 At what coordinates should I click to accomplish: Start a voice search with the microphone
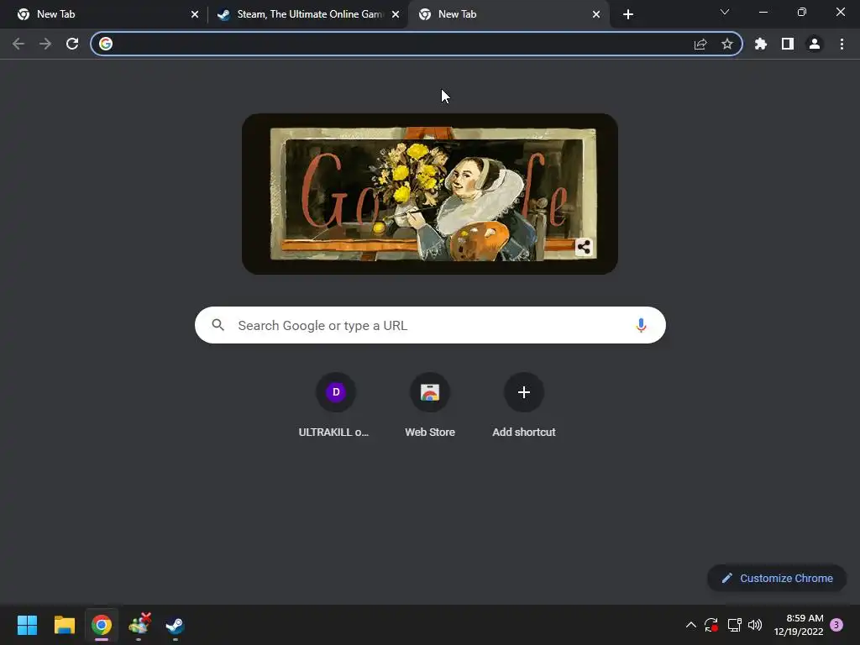(641, 325)
